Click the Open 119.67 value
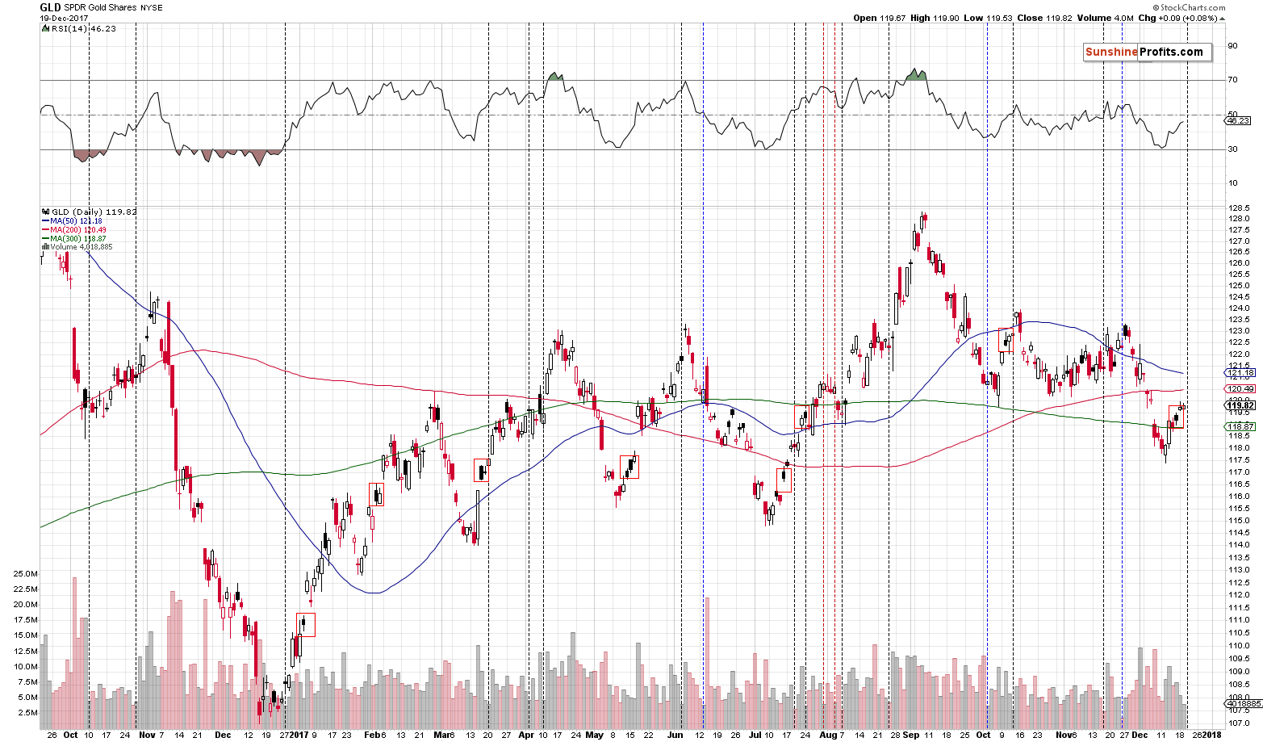The image size is (1263, 742). (880, 18)
